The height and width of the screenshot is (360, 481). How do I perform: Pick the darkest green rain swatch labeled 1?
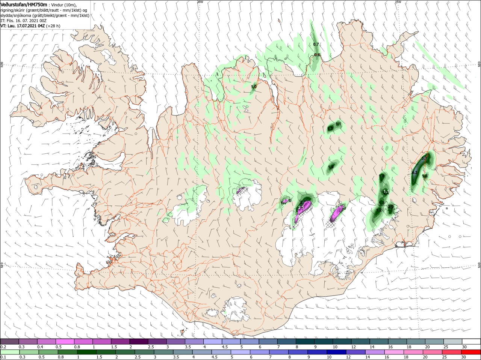[x=87, y=352]
